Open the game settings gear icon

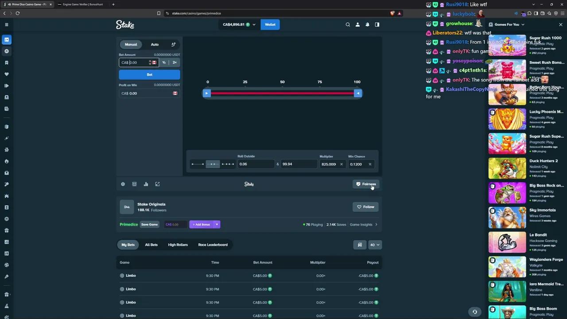coord(123,184)
